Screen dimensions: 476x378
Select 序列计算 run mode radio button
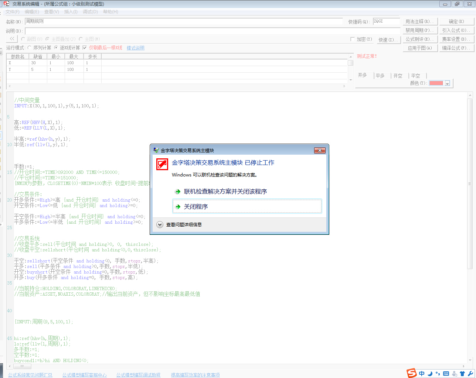[x=30, y=48]
